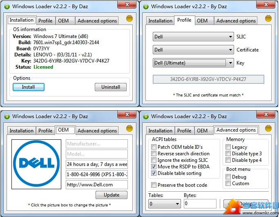Click the Uninstall button
Image resolution: width=279 pixels, height=217 pixels.
pos(111,87)
